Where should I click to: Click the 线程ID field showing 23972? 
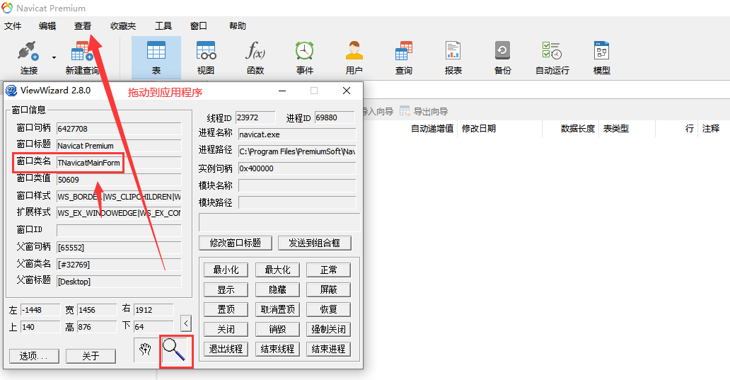click(255, 117)
